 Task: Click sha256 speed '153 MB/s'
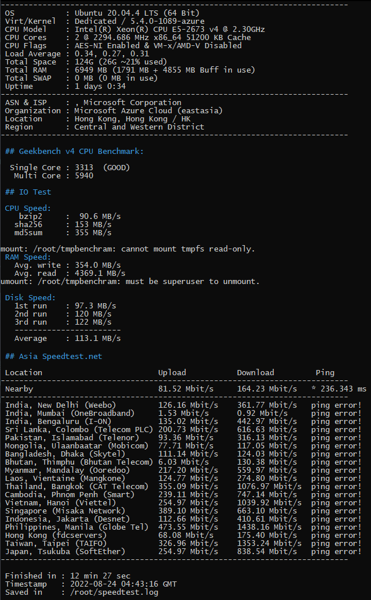point(93,225)
